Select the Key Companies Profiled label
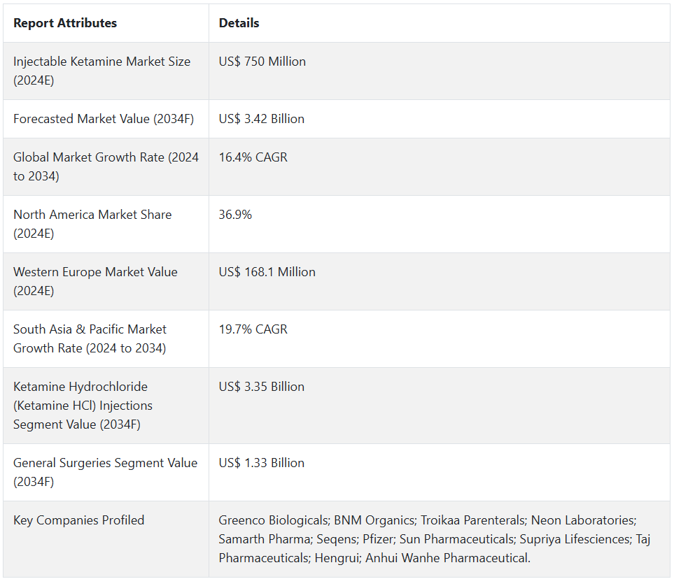674x579 pixels. [x=78, y=520]
